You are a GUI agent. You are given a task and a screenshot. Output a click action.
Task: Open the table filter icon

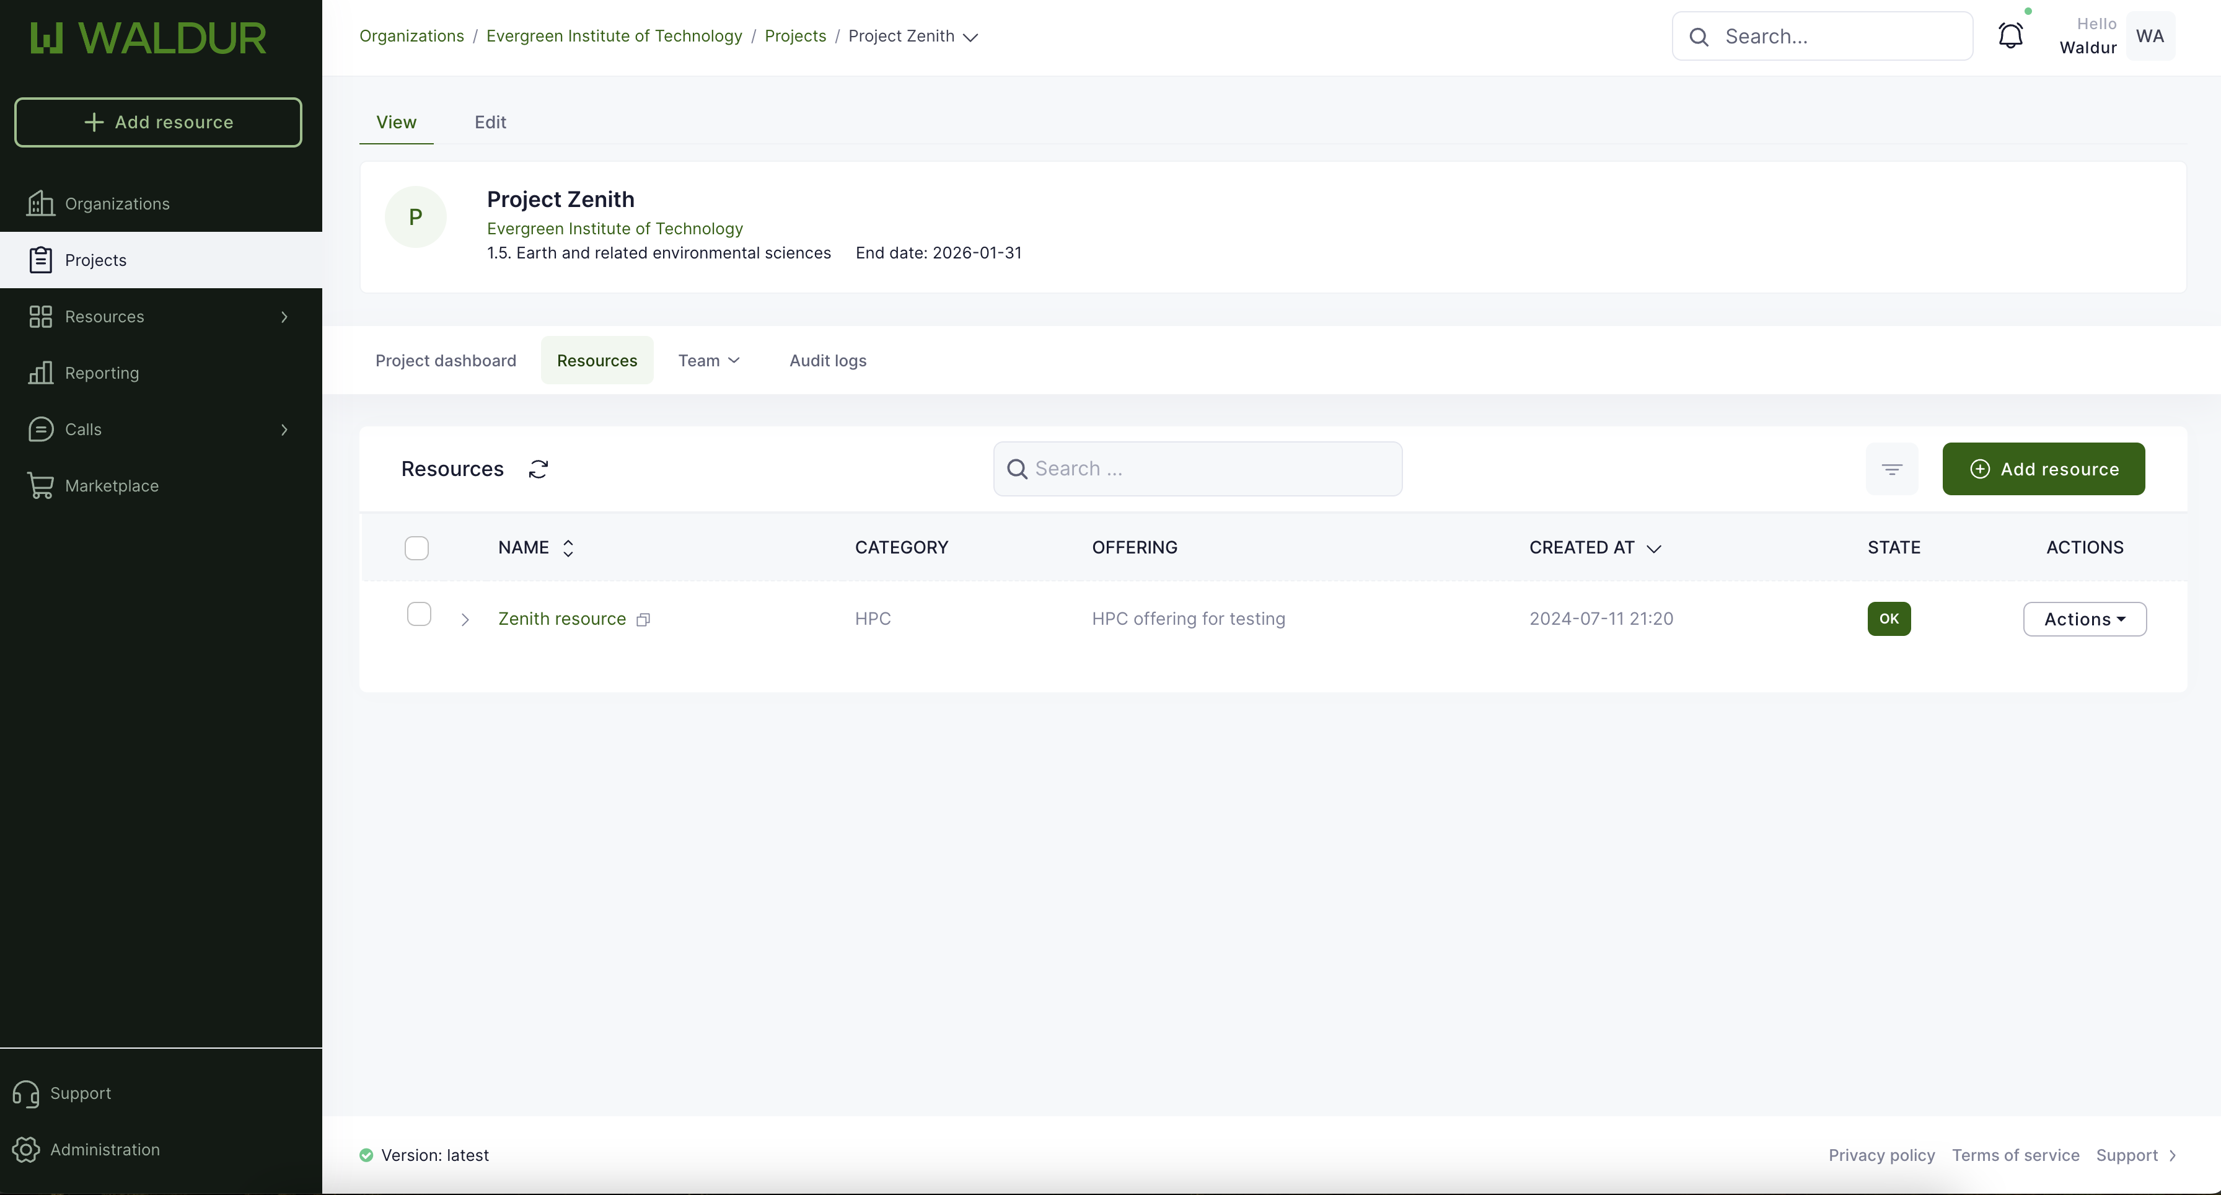click(x=1892, y=469)
